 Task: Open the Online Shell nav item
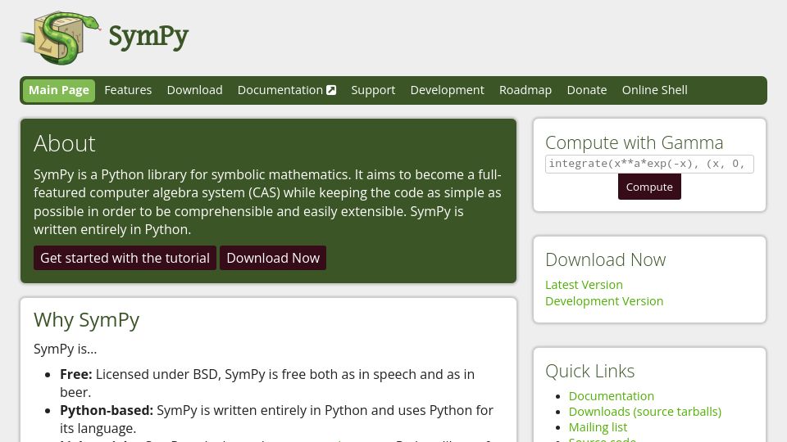pyautogui.click(x=654, y=90)
